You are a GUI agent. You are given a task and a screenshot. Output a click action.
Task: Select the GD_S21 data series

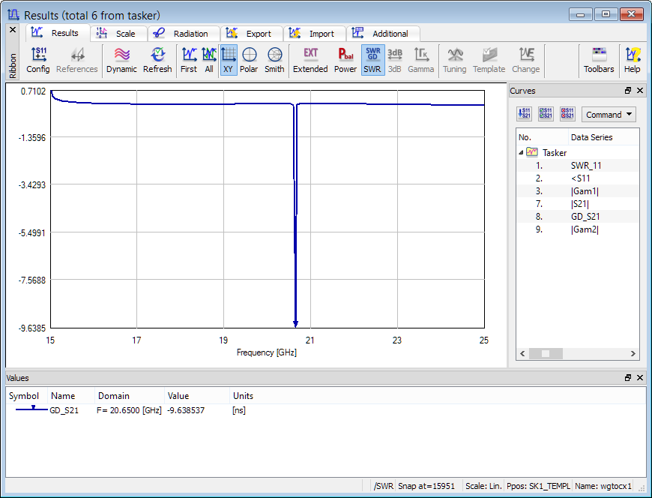tap(585, 216)
